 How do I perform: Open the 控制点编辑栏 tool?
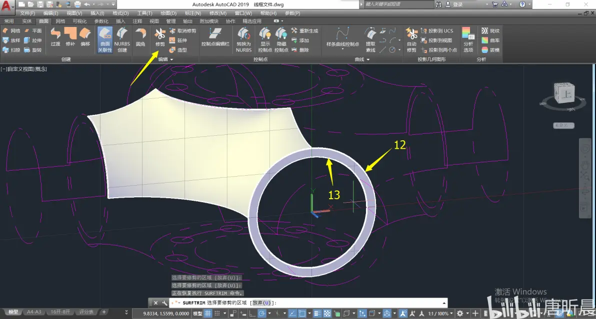pyautogui.click(x=215, y=37)
